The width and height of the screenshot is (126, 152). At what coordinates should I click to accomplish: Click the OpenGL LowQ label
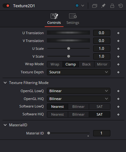click(x=32, y=91)
